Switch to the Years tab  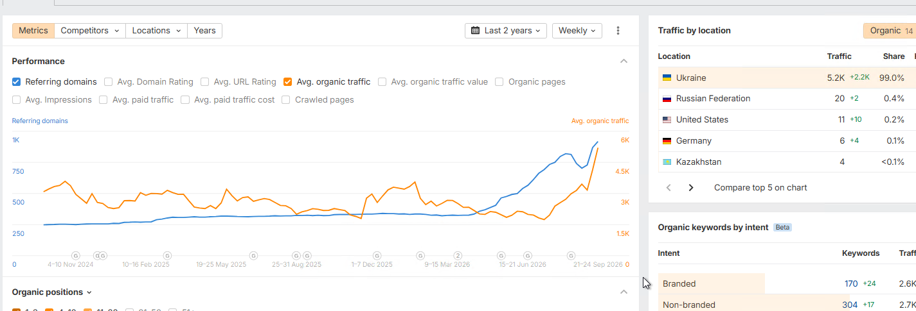click(204, 31)
